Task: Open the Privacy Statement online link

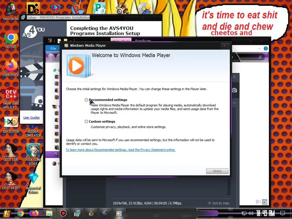Action: click(121, 150)
